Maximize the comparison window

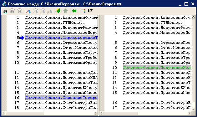pos(186,4)
